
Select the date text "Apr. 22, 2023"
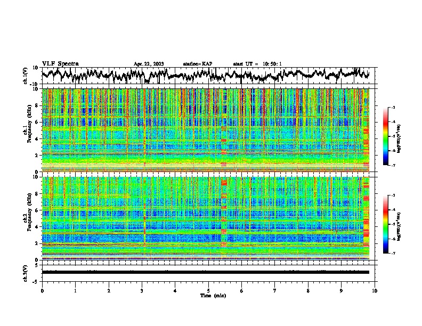[x=149, y=64]
